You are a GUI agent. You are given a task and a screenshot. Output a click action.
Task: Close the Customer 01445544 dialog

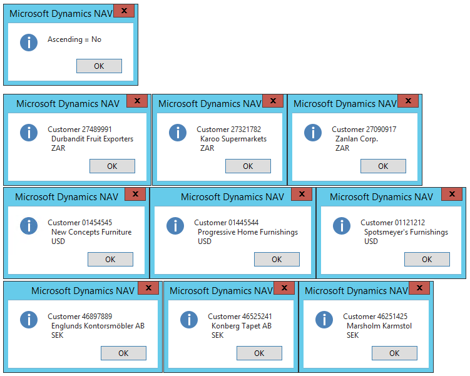[x=302, y=194]
